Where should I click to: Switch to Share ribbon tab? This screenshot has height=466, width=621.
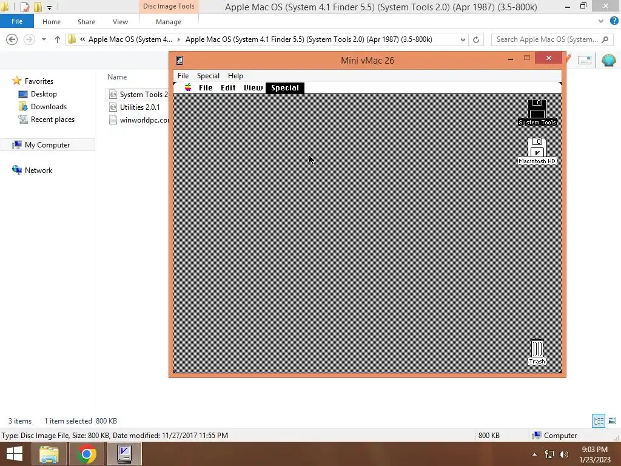[86, 22]
